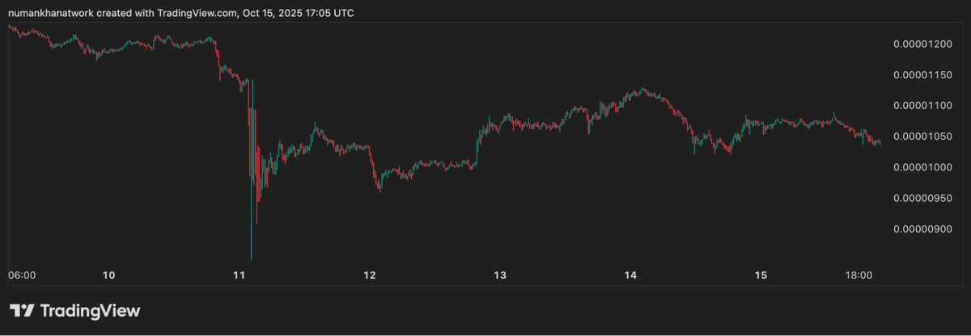Click the TradingView wordmark text
Image resolution: width=971 pixels, height=336 pixels.
pos(89,311)
